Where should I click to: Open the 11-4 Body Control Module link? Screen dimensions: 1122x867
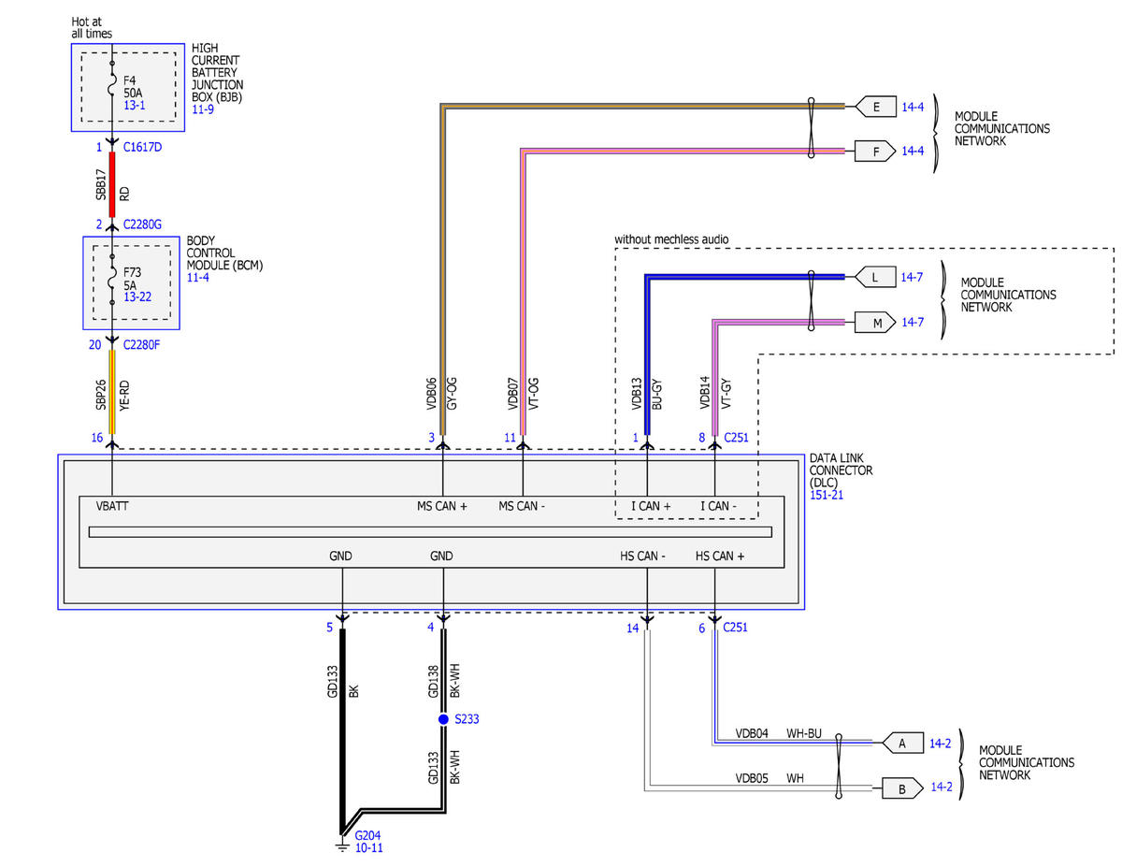[198, 278]
